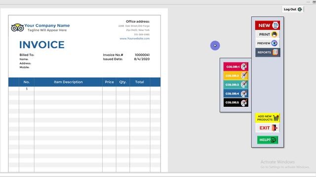Screen dimensions: 316x177
Task: Click the NEW invoice button
Action: coord(268,25)
